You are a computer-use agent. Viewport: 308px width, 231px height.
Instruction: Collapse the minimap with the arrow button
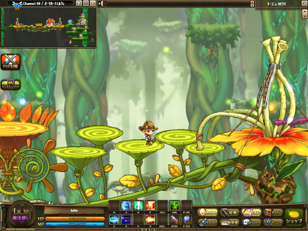pyautogui.click(x=93, y=3)
